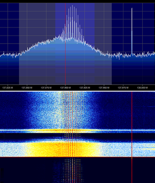
Task: Click the red vertical carrier line in waterfall
Action: [132, 137]
